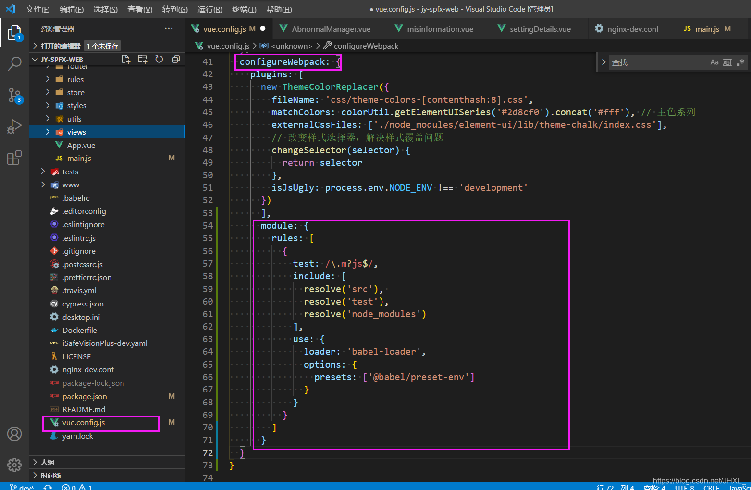Viewport: 751px width, 490px height.
Task: Open the explorer more actions ellipsis
Action: click(x=169, y=29)
